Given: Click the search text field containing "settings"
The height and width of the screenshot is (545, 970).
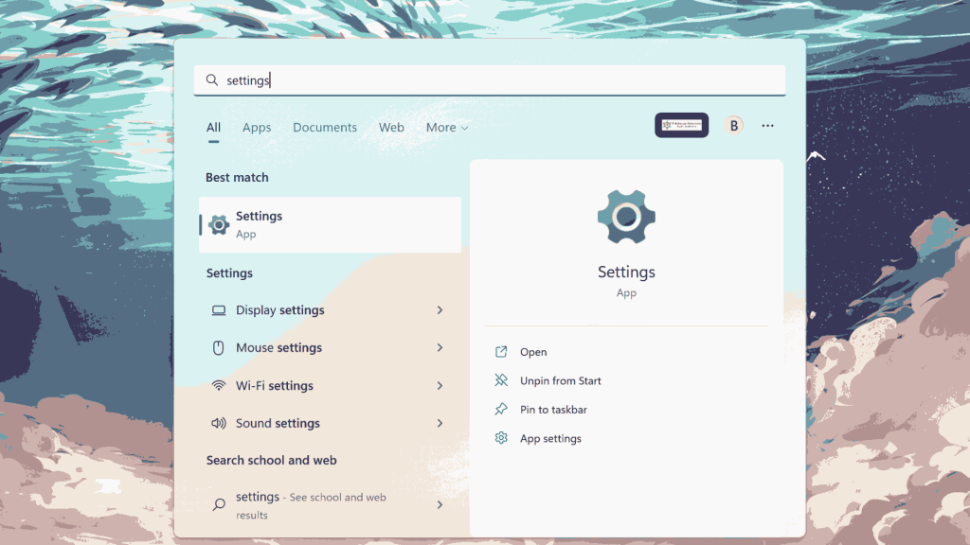Looking at the screenshot, I should tap(490, 80).
